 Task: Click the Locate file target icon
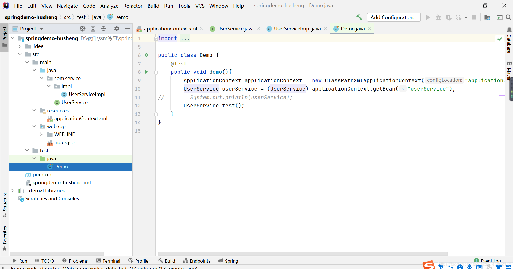click(x=83, y=29)
